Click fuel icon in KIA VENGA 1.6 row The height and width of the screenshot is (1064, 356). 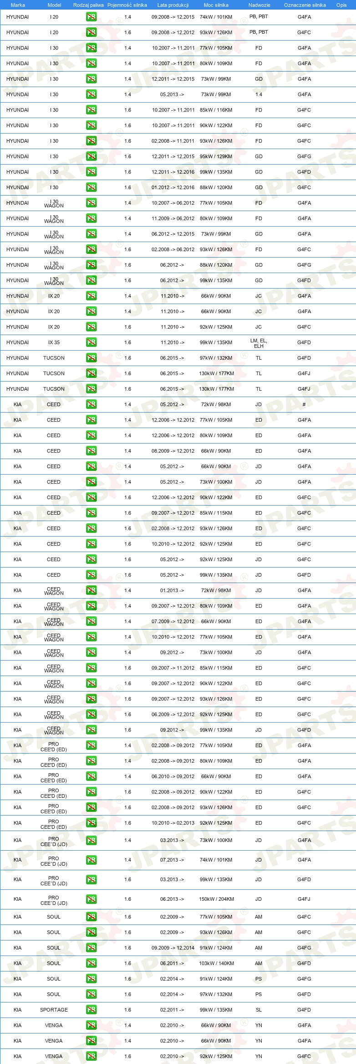(92, 1056)
